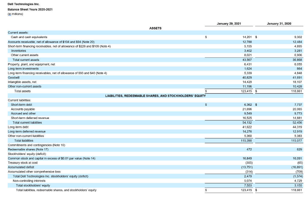
Task: Select the Goodwill row label
Action: (13, 77)
